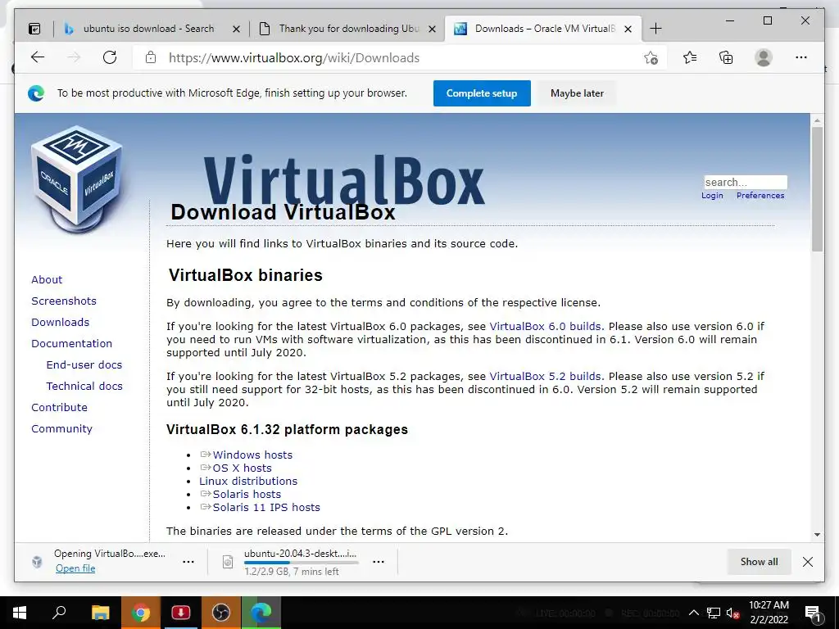
Task: Close the Thank you for downloading tab
Action: pyautogui.click(x=433, y=29)
